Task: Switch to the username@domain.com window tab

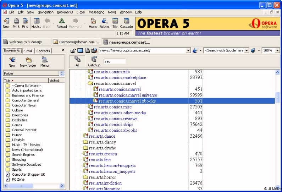Action: coord(77,42)
